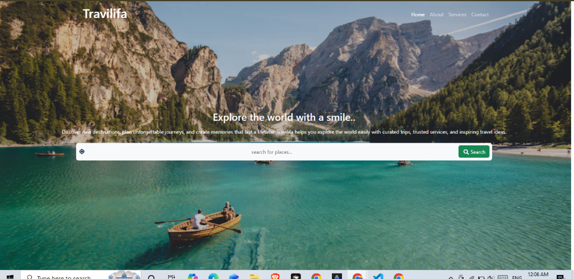
Task: Click the location target icon in search bar
Action: pos(82,152)
